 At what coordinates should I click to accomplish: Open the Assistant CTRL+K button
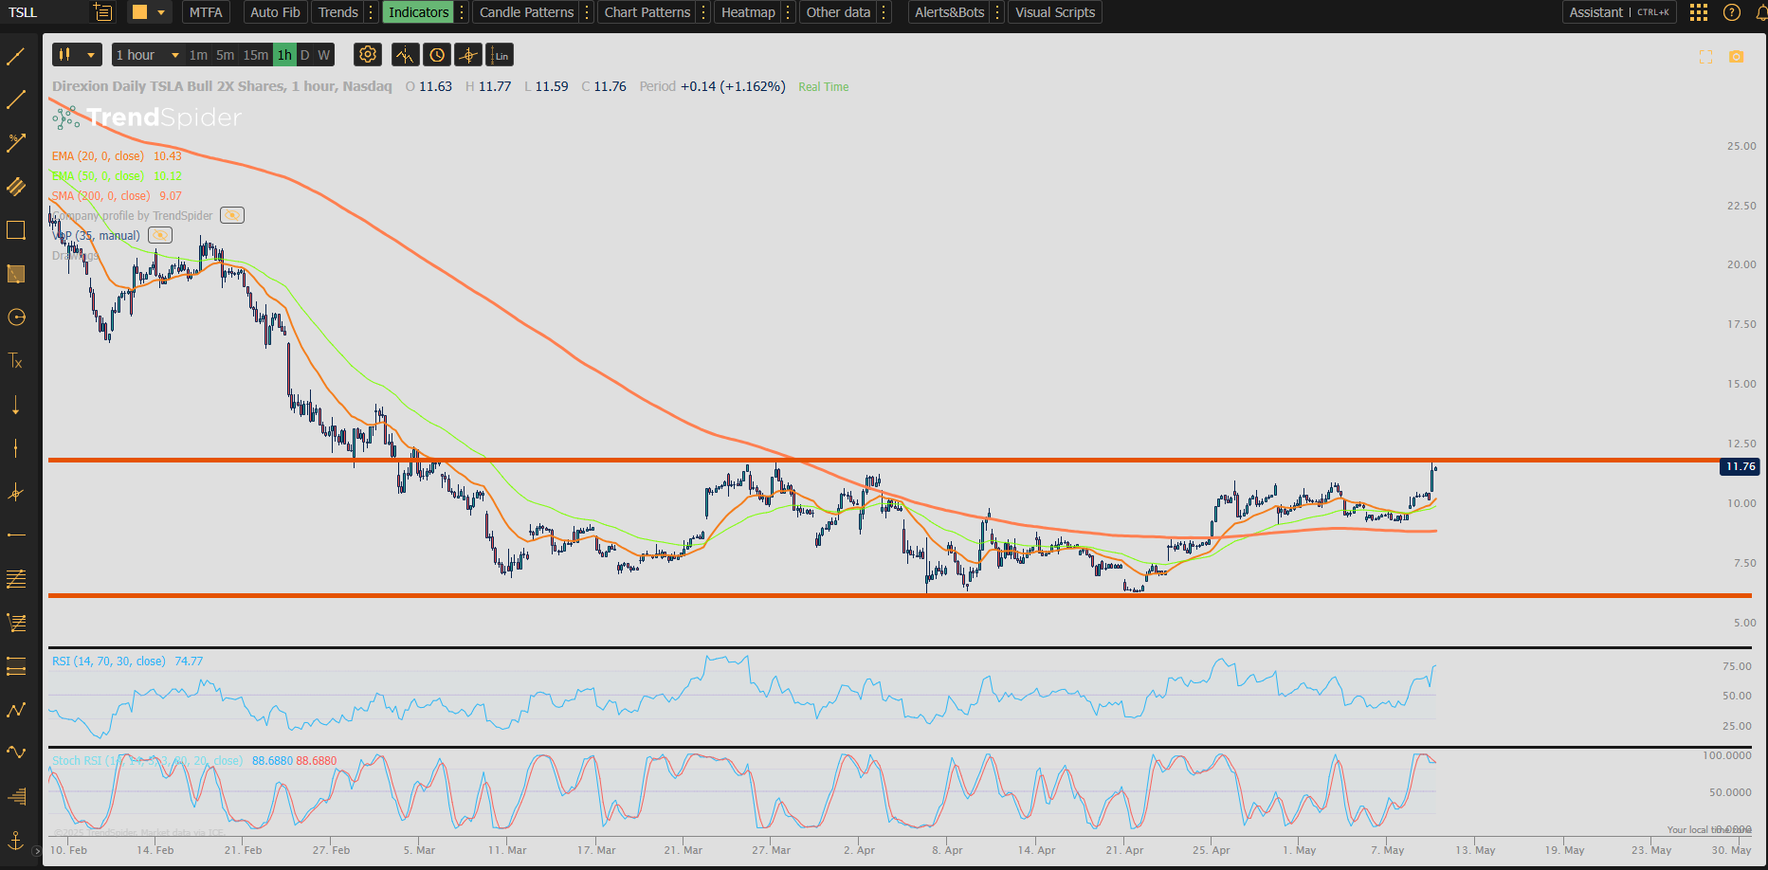point(1619,12)
